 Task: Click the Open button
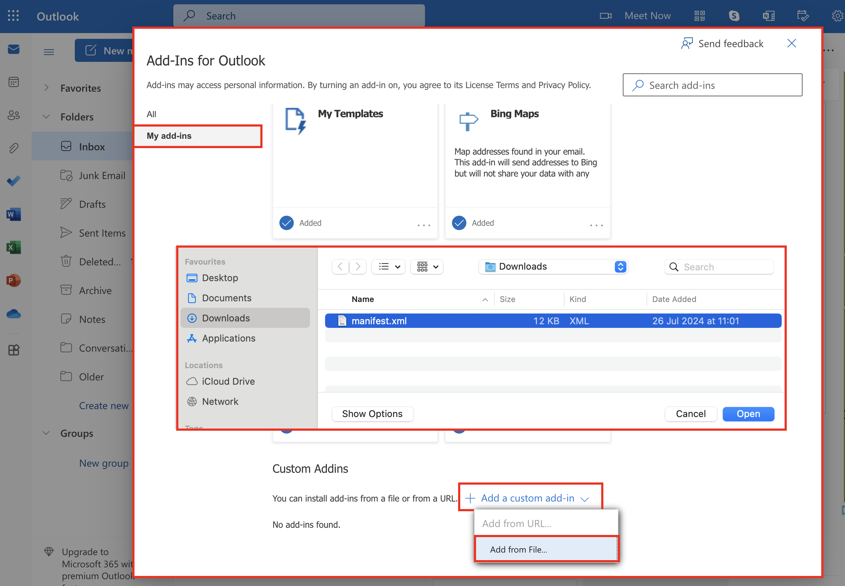[x=748, y=414]
